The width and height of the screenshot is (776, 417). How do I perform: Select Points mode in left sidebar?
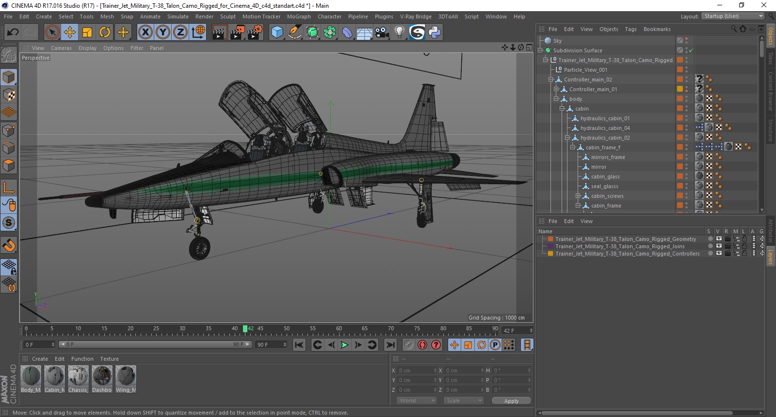tap(9, 130)
